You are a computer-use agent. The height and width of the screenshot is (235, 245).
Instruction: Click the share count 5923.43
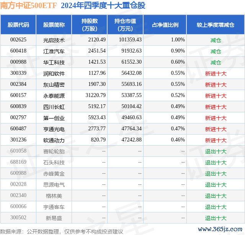click(97, 117)
